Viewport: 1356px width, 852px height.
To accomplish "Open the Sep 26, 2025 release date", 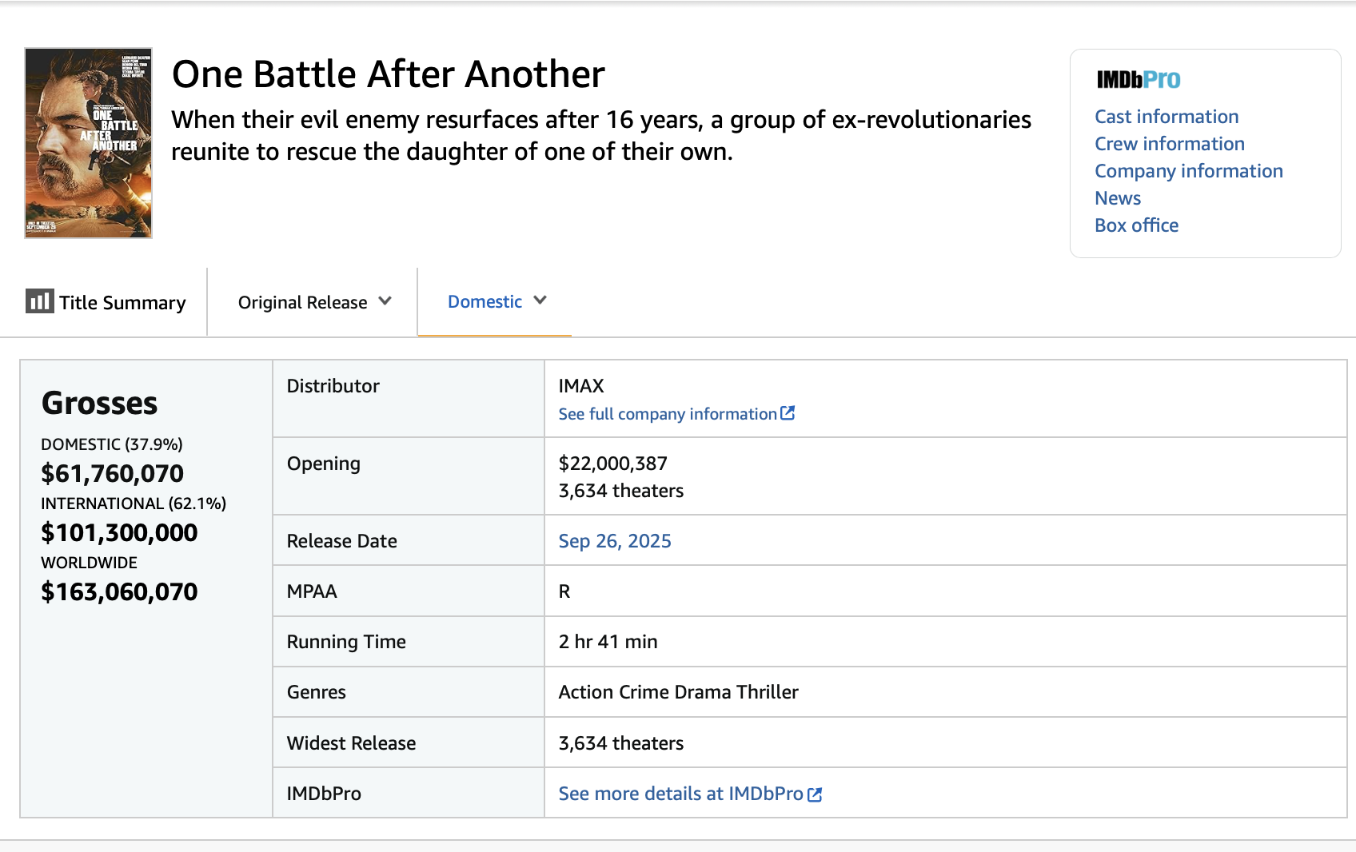I will click(614, 541).
